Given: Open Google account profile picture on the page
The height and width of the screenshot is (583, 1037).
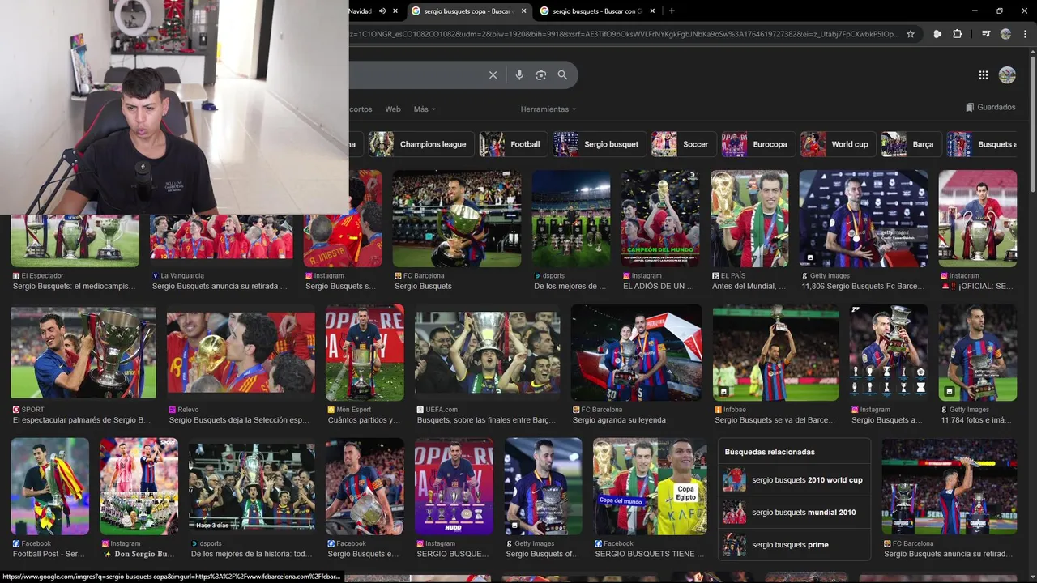Looking at the screenshot, I should tap(1007, 75).
